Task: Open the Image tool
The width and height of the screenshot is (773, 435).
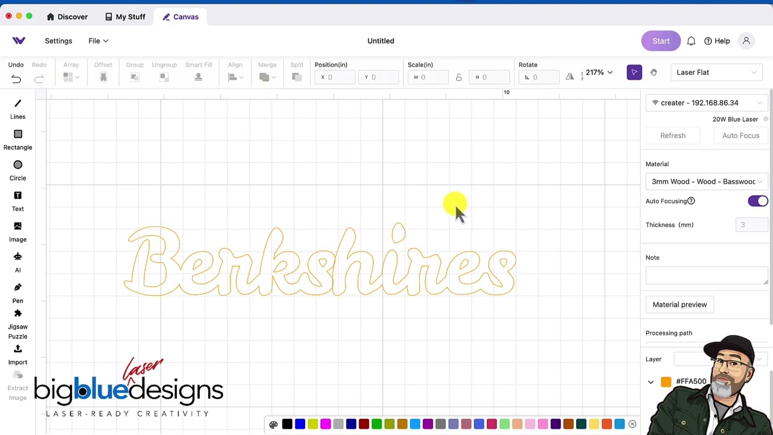Action: (x=18, y=233)
